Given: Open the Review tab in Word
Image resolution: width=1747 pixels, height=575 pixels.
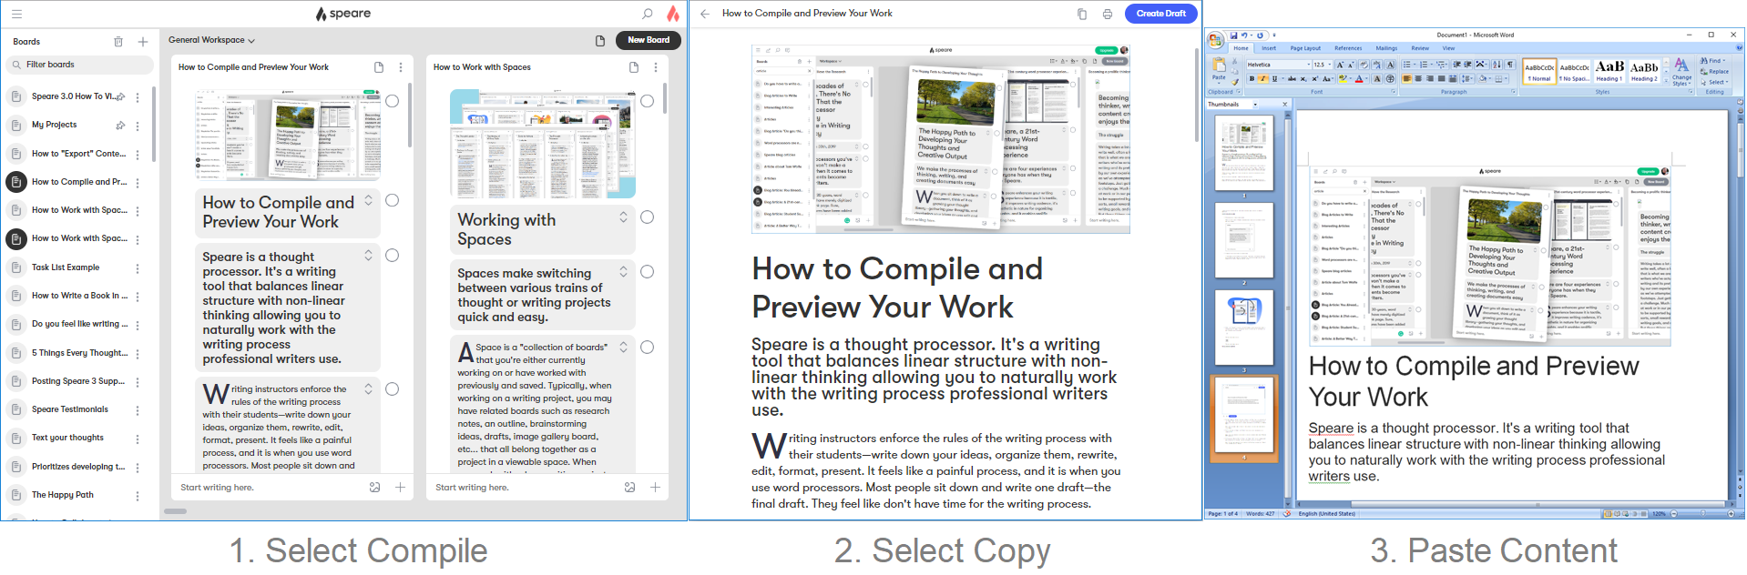Looking at the screenshot, I should click(x=1420, y=48).
